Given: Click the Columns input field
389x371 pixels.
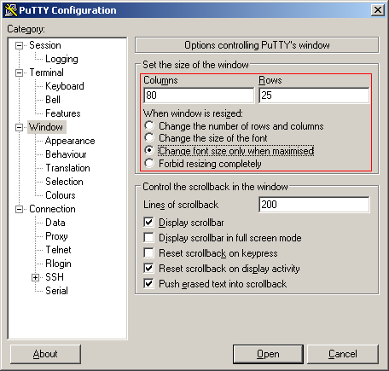Looking at the screenshot, I should coord(199,96).
